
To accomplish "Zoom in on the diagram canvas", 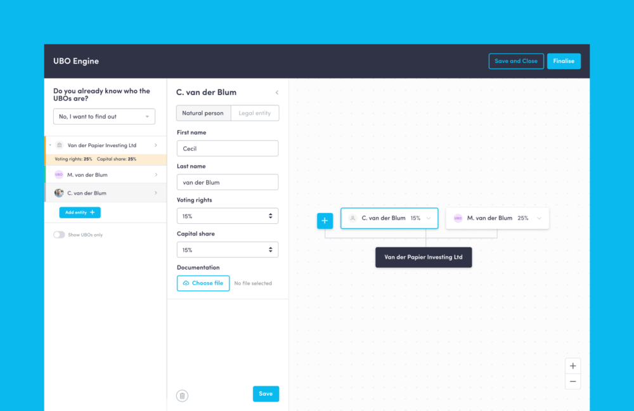I will (x=573, y=366).
